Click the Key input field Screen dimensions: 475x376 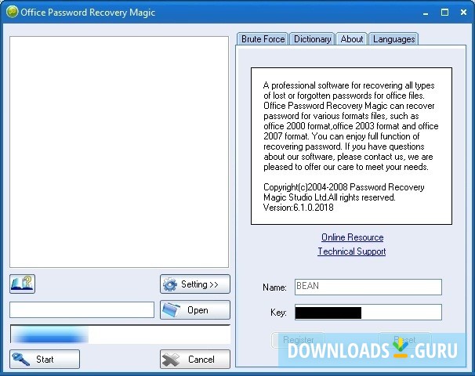click(x=368, y=312)
